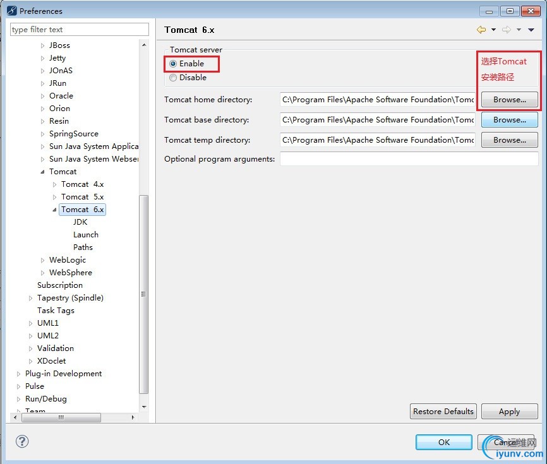Click the horizontal scroll right arrow

tap(133, 417)
